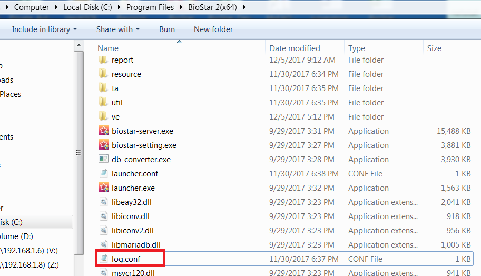Viewport: 481px width, 276px height.
Task: Select the util folder icon
Action: pos(103,102)
